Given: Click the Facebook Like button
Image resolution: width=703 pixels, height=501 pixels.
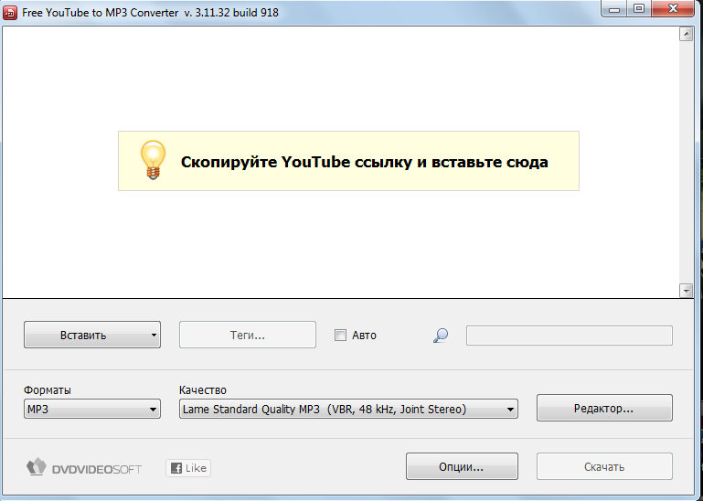Looking at the screenshot, I should pos(188,468).
